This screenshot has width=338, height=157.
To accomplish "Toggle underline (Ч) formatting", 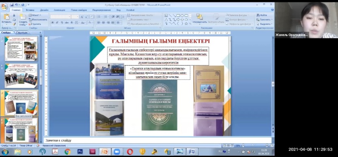I will (62, 23).
